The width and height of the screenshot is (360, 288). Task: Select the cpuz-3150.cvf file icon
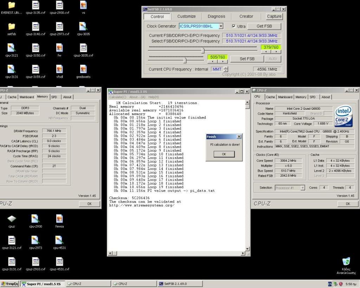[x=36, y=48]
